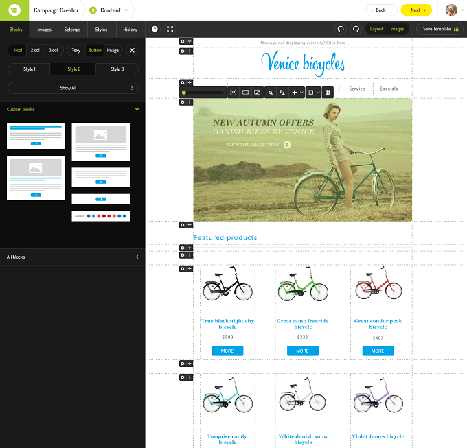Open dropdown arrow beside plus icon

[x=301, y=93]
